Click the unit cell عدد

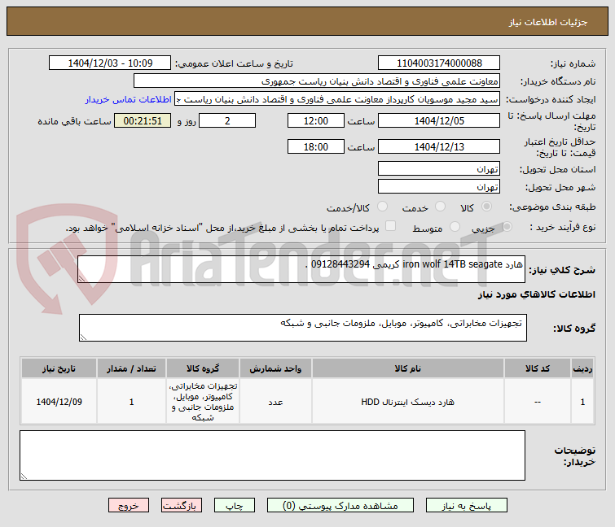coord(275,402)
